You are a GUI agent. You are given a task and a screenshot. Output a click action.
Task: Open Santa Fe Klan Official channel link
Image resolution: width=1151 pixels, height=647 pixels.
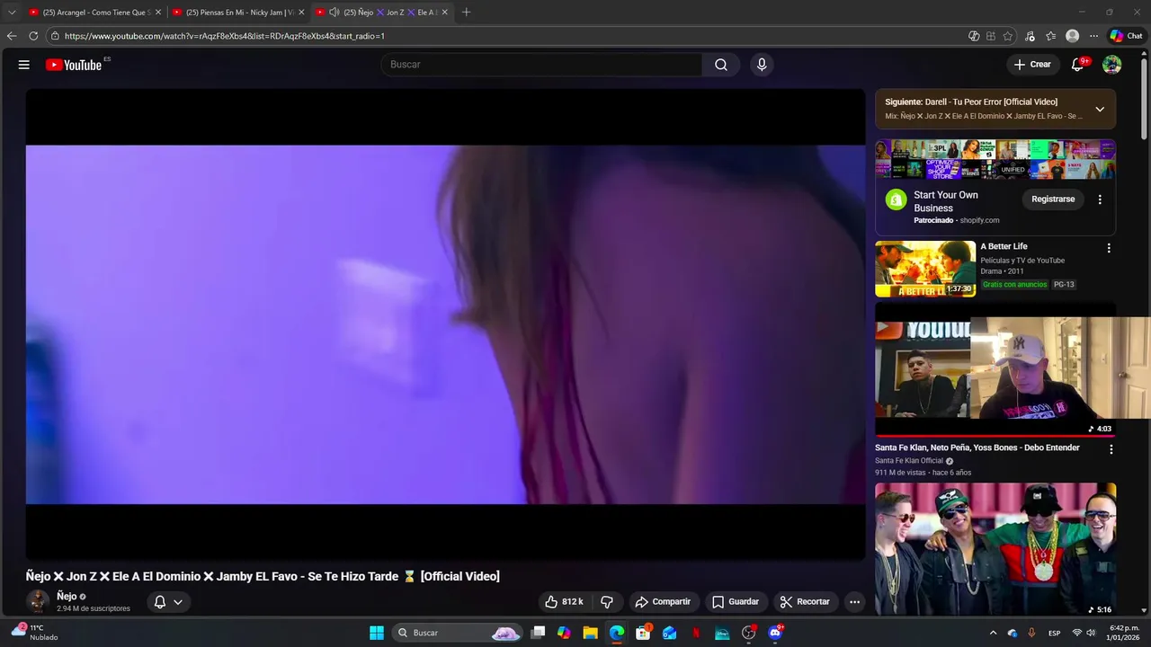(909, 461)
